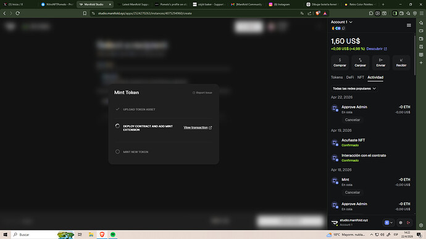Expand the Todas las redes populares filter
This screenshot has width=426, height=239.
(x=354, y=89)
